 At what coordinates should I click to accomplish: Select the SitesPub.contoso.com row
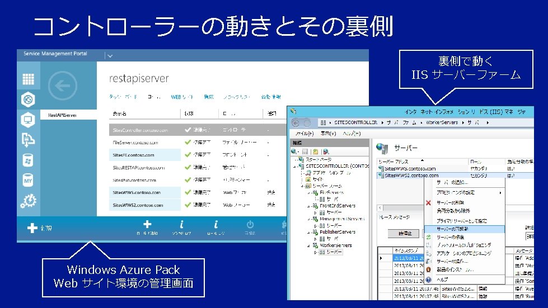[198, 180]
